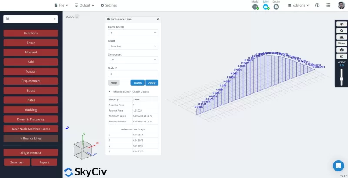348x178 pixels.
Task: Toggle visibility with the eye icon
Action: pyautogui.click(x=341, y=24)
